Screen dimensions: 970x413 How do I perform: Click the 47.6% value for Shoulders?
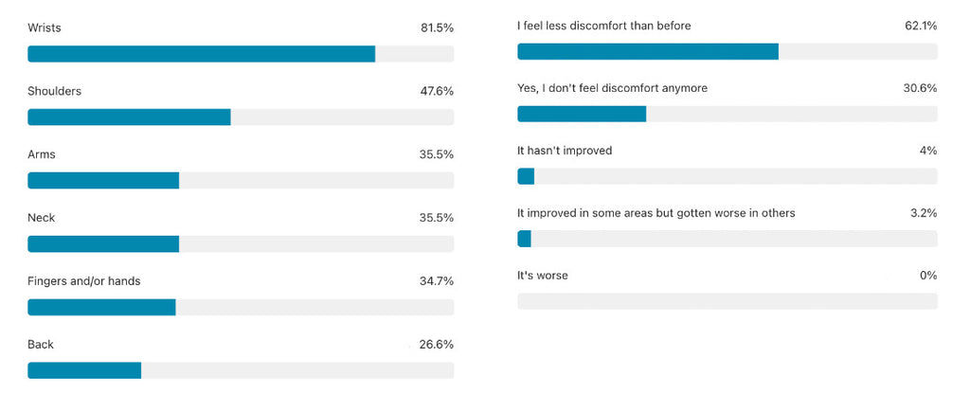(x=437, y=92)
